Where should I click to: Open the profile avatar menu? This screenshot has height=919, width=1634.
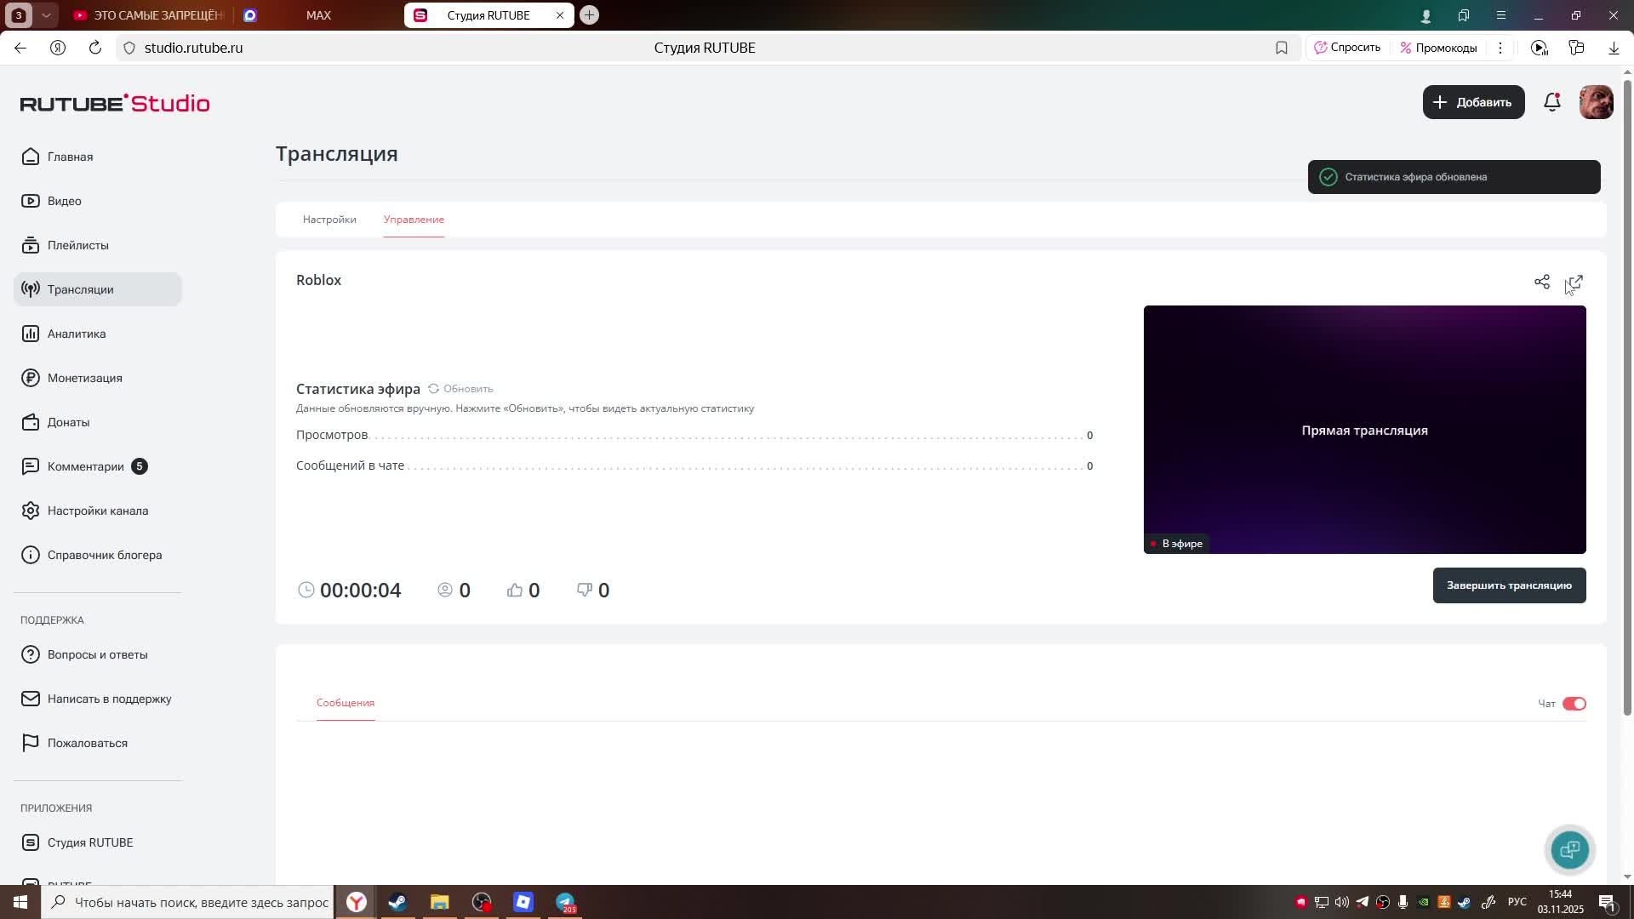[x=1596, y=102]
